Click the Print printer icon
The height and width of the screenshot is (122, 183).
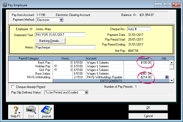[31, 110]
